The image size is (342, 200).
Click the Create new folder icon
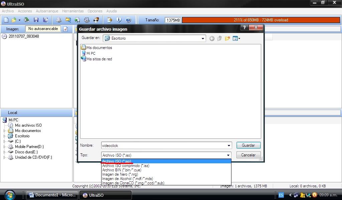[227, 39]
